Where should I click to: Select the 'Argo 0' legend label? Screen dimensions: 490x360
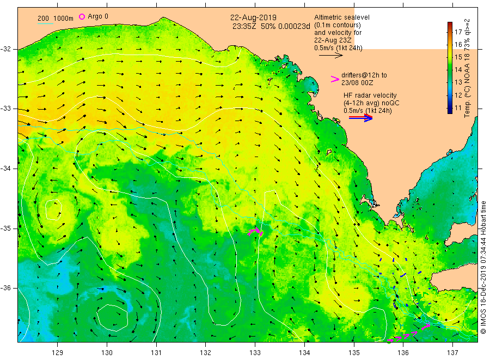tap(98, 16)
